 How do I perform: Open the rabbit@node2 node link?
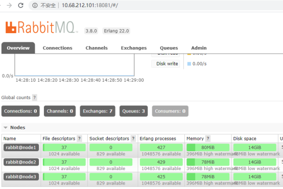[21, 162]
